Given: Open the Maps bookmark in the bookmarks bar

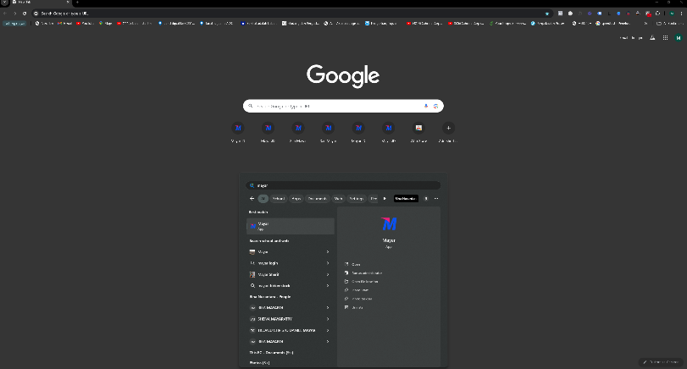Looking at the screenshot, I should (x=106, y=23).
